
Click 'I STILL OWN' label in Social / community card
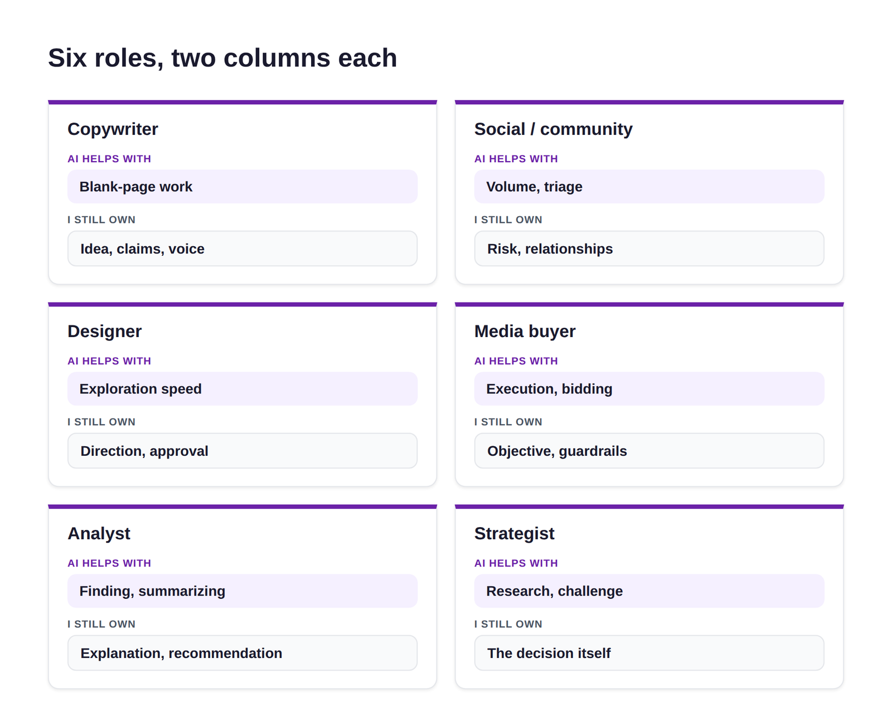click(x=508, y=220)
